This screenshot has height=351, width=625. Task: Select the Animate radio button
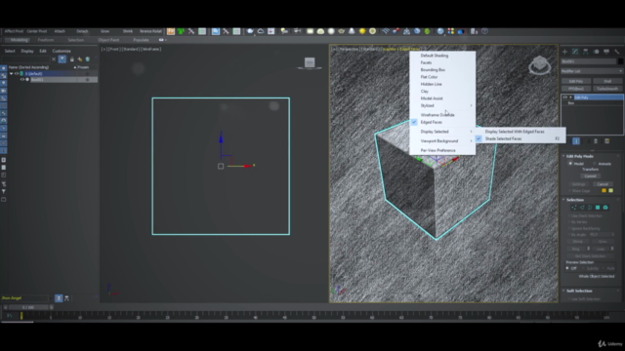[x=595, y=164]
